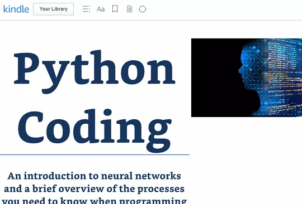Screen dimensions: 302x204
Task: Click the kindle logo
Action: [x=16, y=9]
